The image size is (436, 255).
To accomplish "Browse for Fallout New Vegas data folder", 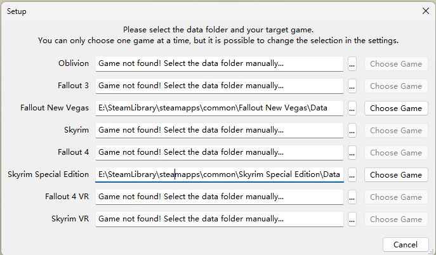I will [x=352, y=108].
